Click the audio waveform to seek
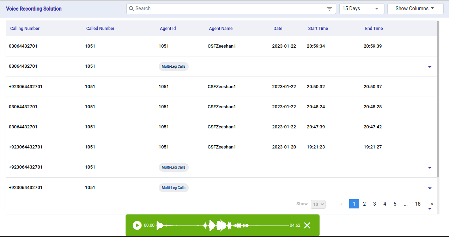The image size is (449, 237). click(222, 225)
